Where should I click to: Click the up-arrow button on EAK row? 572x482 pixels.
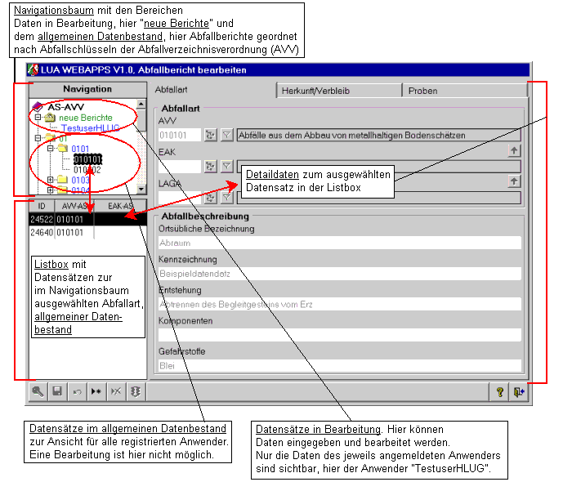514,150
